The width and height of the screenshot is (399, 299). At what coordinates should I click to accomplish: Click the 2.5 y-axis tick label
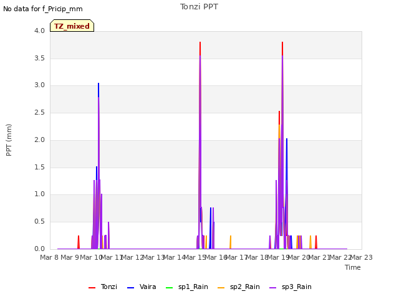tap(39, 112)
